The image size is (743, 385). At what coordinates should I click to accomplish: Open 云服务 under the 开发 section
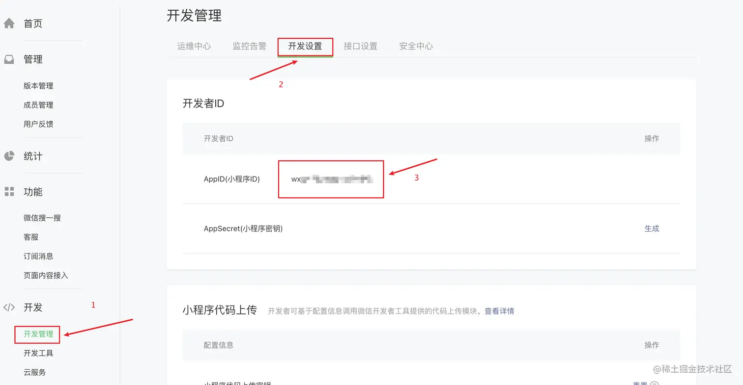pyautogui.click(x=34, y=372)
